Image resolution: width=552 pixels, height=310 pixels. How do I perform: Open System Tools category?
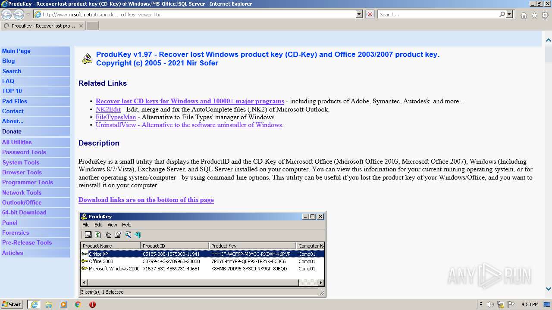coord(35,162)
